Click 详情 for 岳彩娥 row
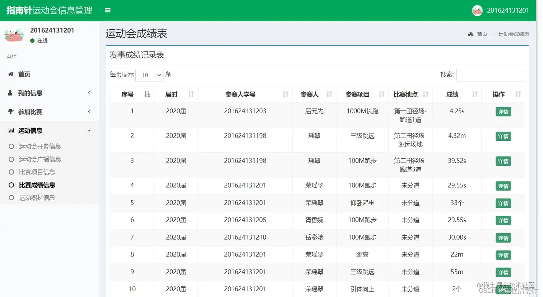 (x=503, y=238)
